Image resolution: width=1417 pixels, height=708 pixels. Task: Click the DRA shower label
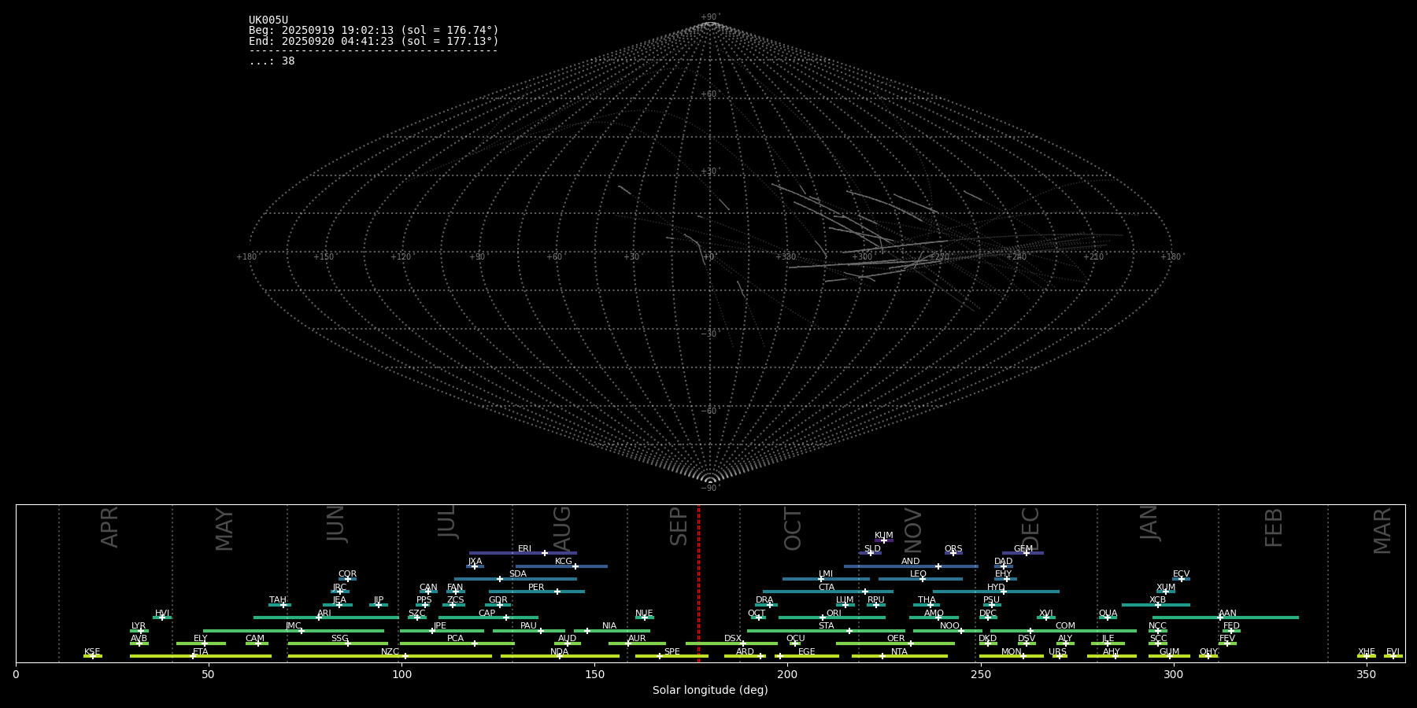pyautogui.click(x=764, y=600)
